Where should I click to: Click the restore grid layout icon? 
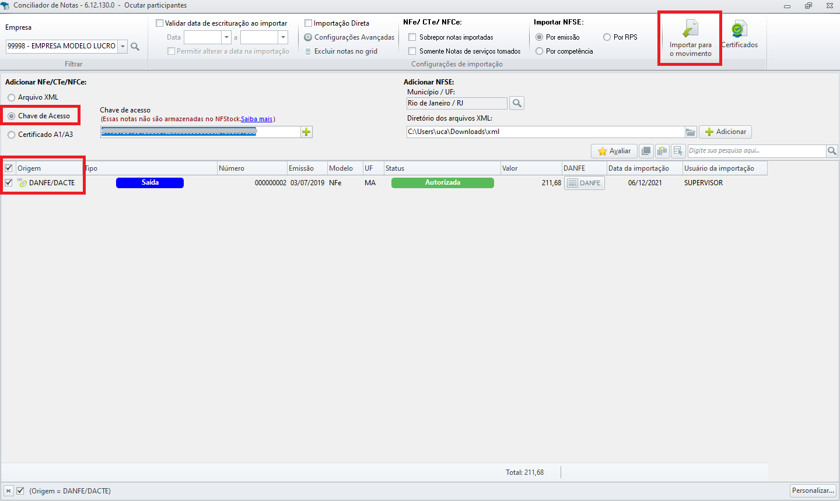pyautogui.click(x=662, y=151)
